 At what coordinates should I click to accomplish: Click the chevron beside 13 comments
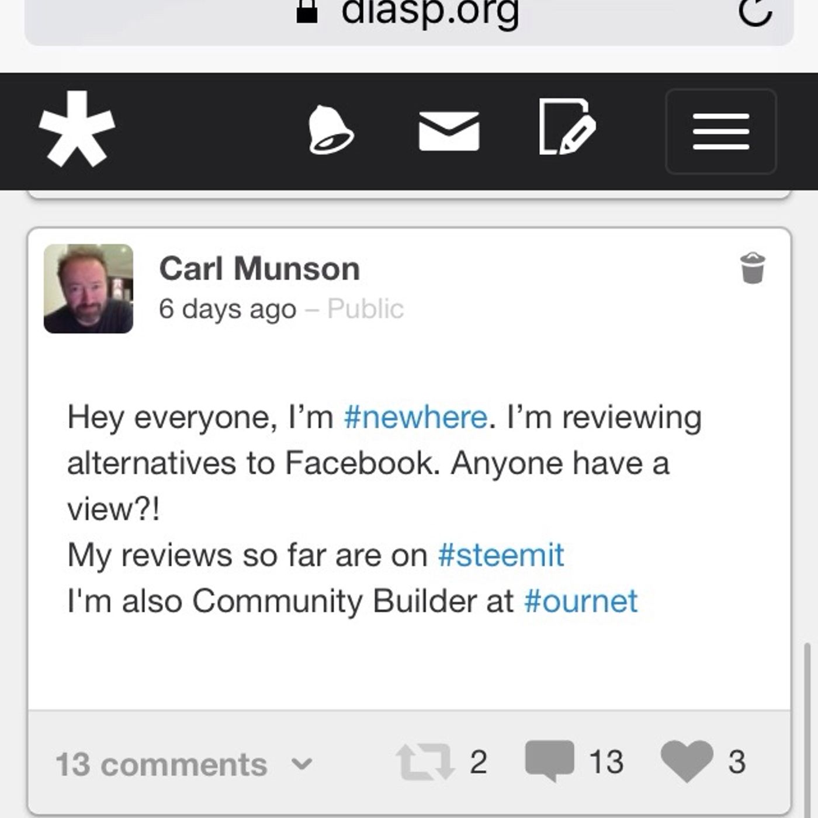point(301,764)
